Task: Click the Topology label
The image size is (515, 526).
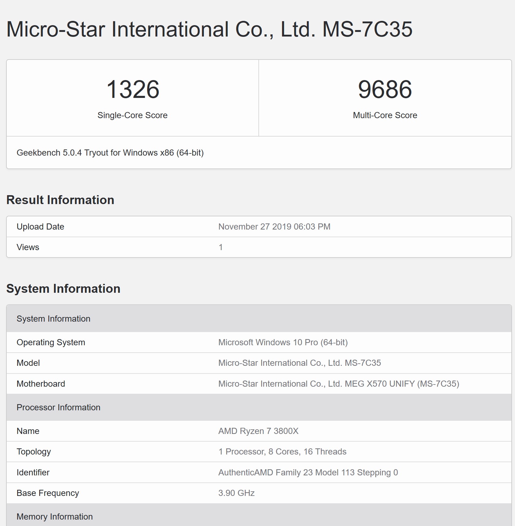Action: pyautogui.click(x=34, y=452)
